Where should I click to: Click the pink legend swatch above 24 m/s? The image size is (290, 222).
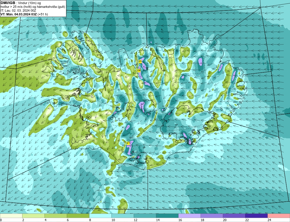279,216
